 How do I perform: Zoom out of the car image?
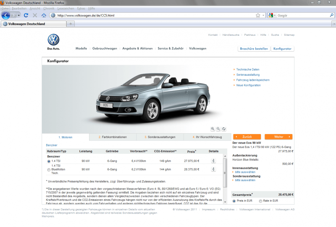(x=218, y=129)
